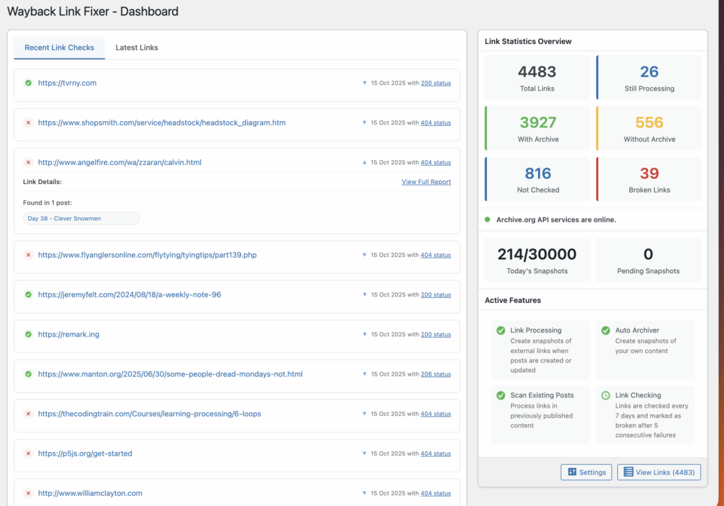
Task: Expand details for flyanglersonline.com link
Action: [x=365, y=255]
